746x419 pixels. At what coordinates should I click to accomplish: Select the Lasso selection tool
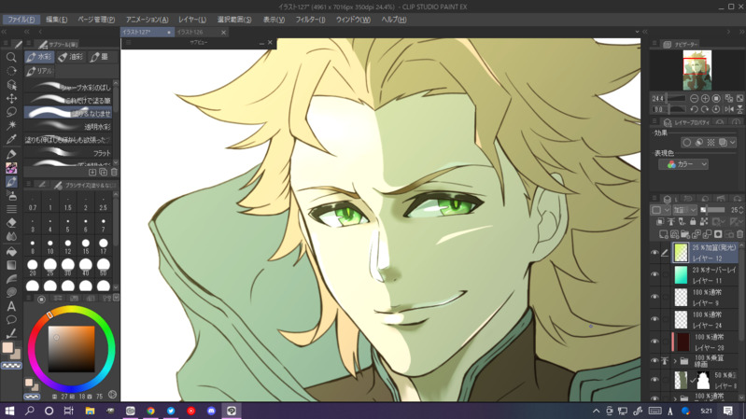(11, 112)
